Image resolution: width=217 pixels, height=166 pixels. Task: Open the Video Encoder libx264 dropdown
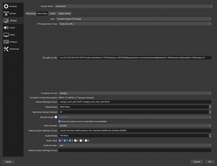click(135, 126)
